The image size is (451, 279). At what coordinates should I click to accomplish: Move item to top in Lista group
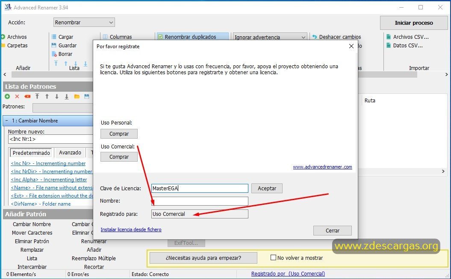56,64
